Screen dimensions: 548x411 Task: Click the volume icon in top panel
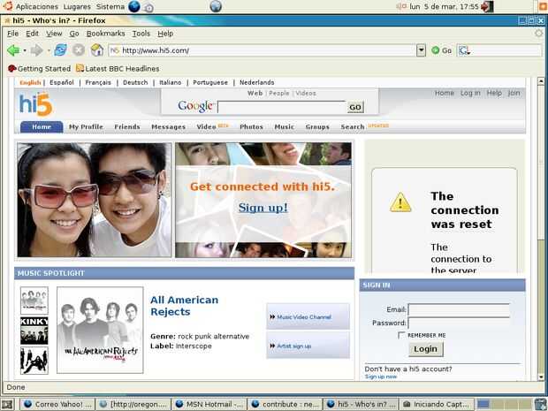[x=401, y=6]
